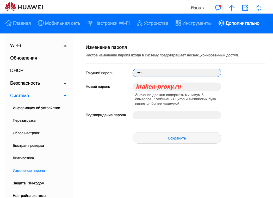Expand the Wi-Fi sidebar section

click(65, 46)
